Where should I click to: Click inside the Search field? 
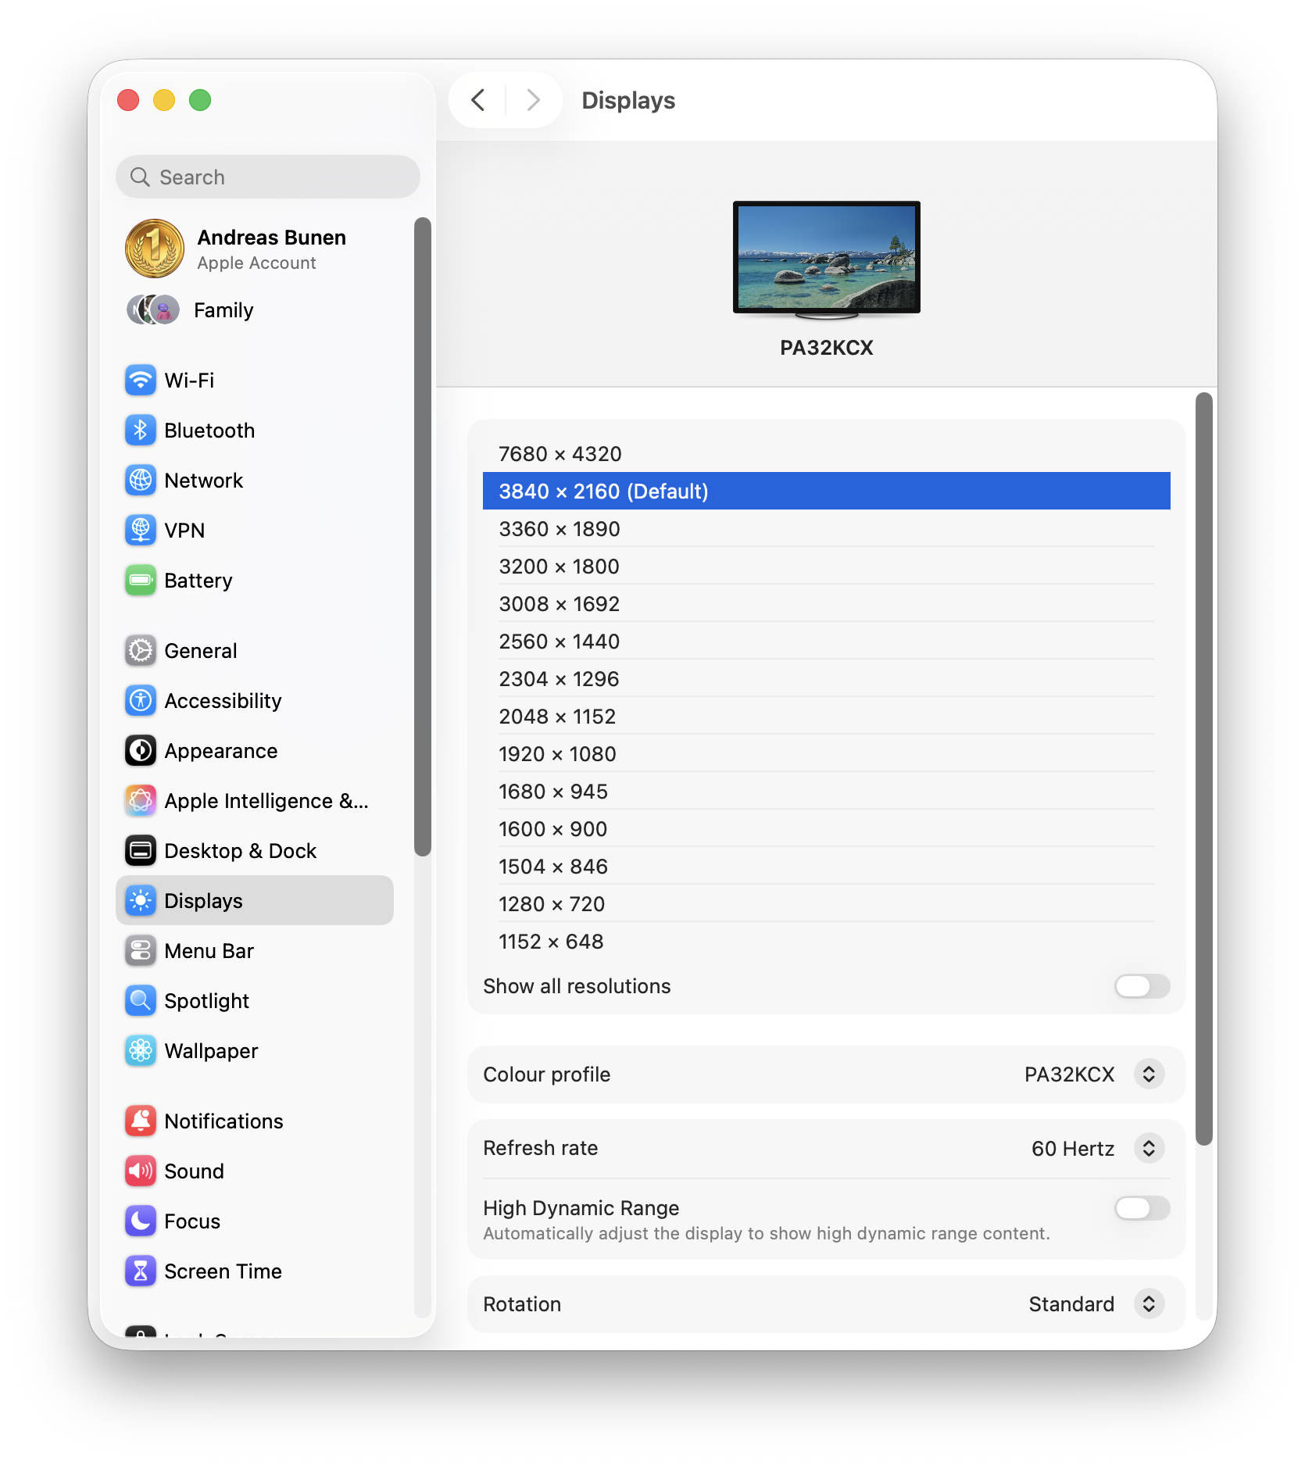coord(267,177)
